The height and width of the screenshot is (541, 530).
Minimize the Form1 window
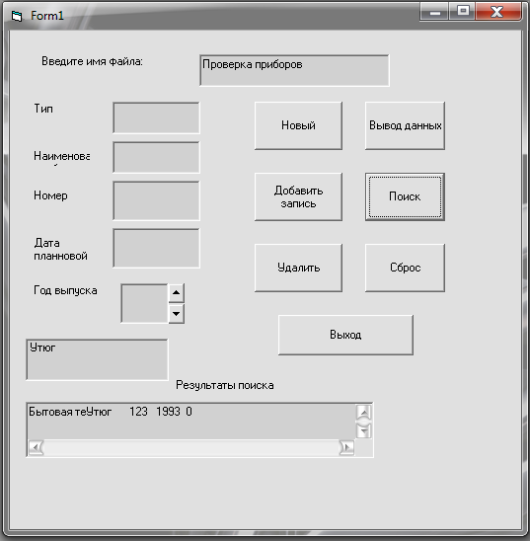(434, 12)
